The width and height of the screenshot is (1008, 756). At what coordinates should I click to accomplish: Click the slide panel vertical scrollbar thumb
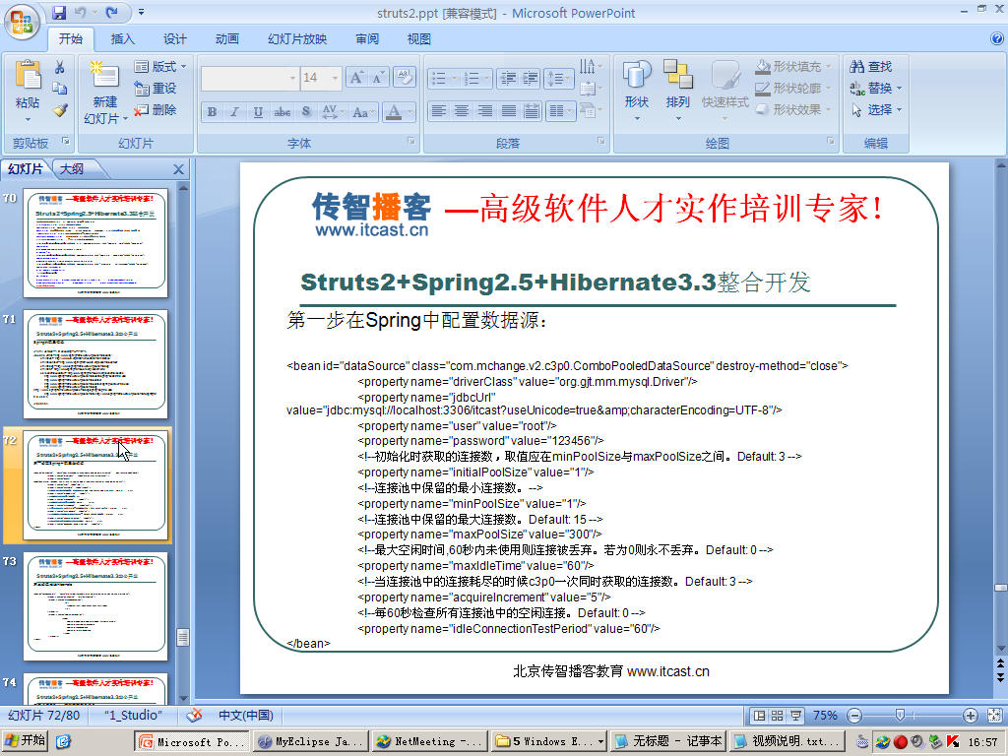coord(183,637)
